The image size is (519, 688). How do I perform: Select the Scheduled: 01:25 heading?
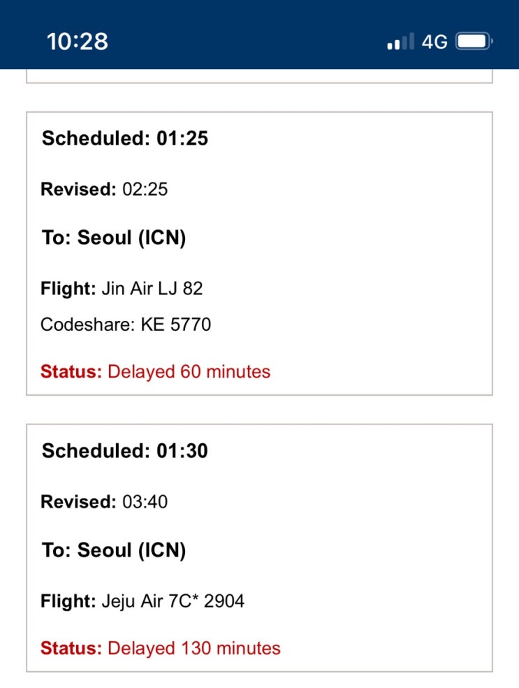125,138
